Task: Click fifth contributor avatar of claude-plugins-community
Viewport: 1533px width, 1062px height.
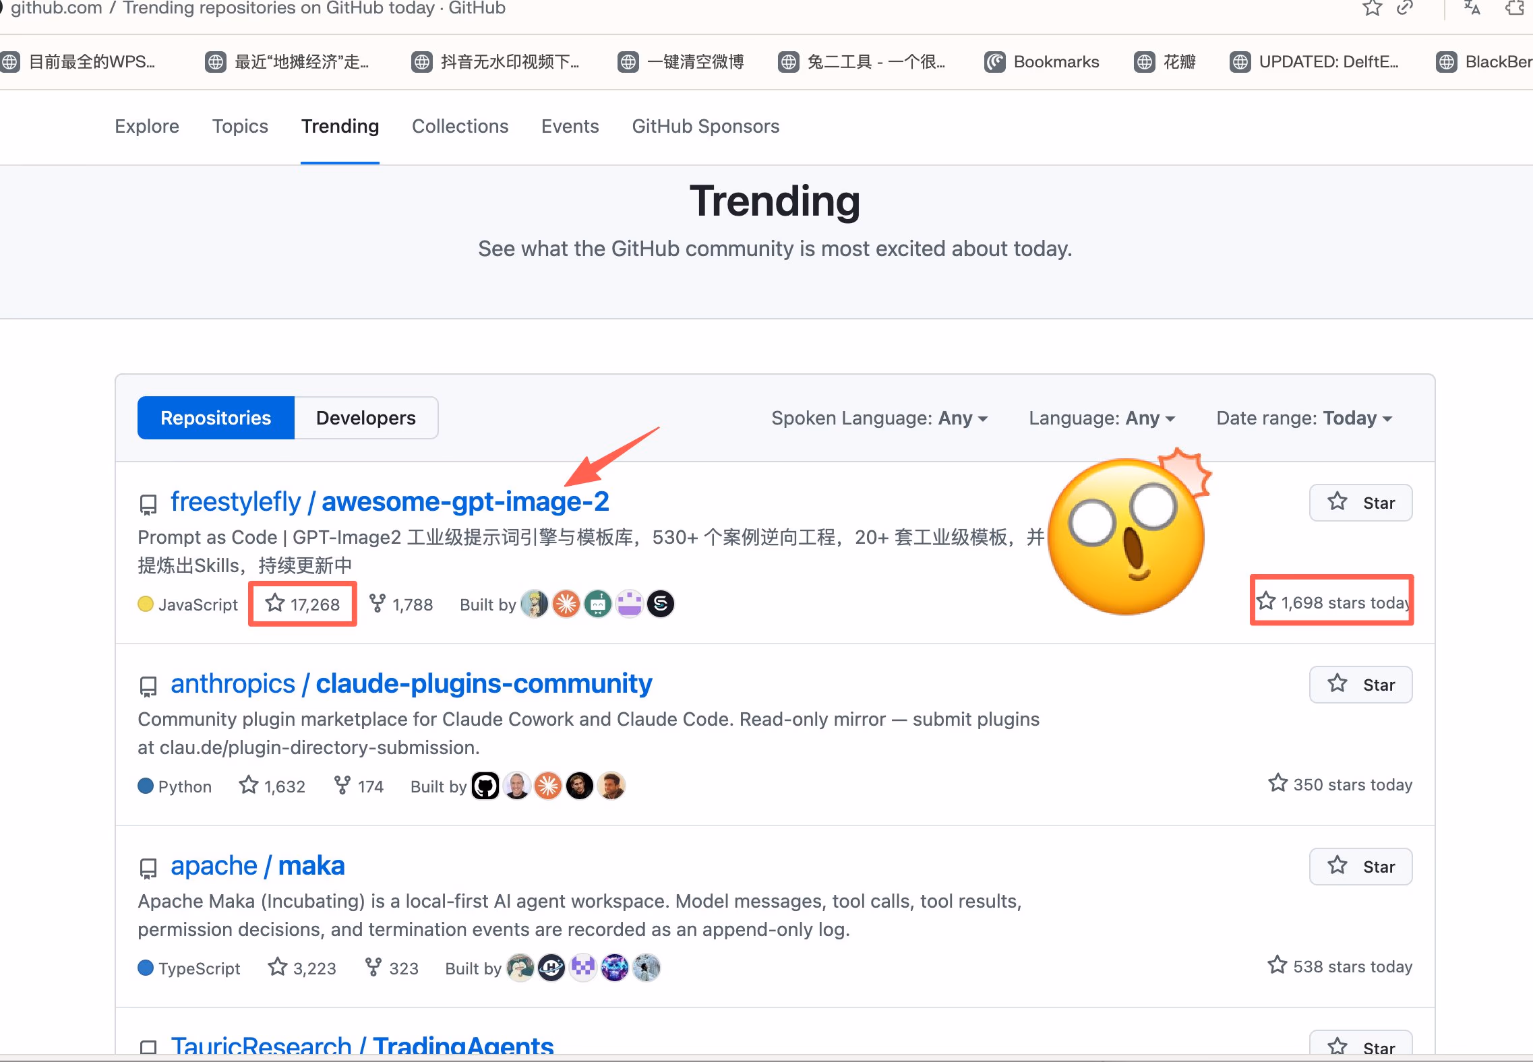Action: click(x=611, y=786)
